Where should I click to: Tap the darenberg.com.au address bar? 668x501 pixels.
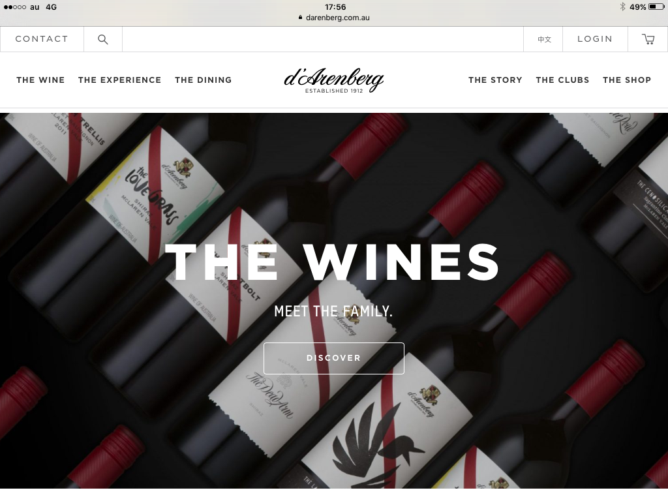click(x=334, y=18)
